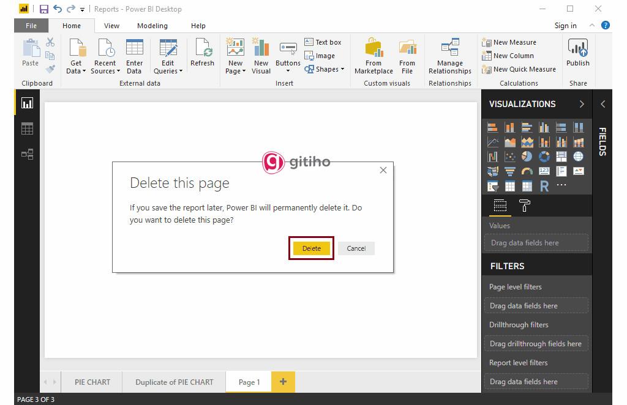Image resolution: width=627 pixels, height=405 pixels.
Task: Go to the PIE CHART page tab
Action: (92, 382)
